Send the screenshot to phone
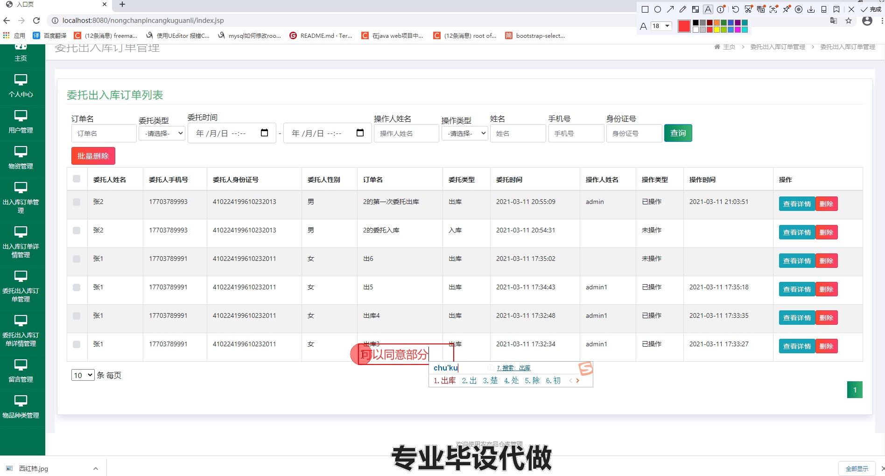The height and width of the screenshot is (476, 885). [x=824, y=9]
